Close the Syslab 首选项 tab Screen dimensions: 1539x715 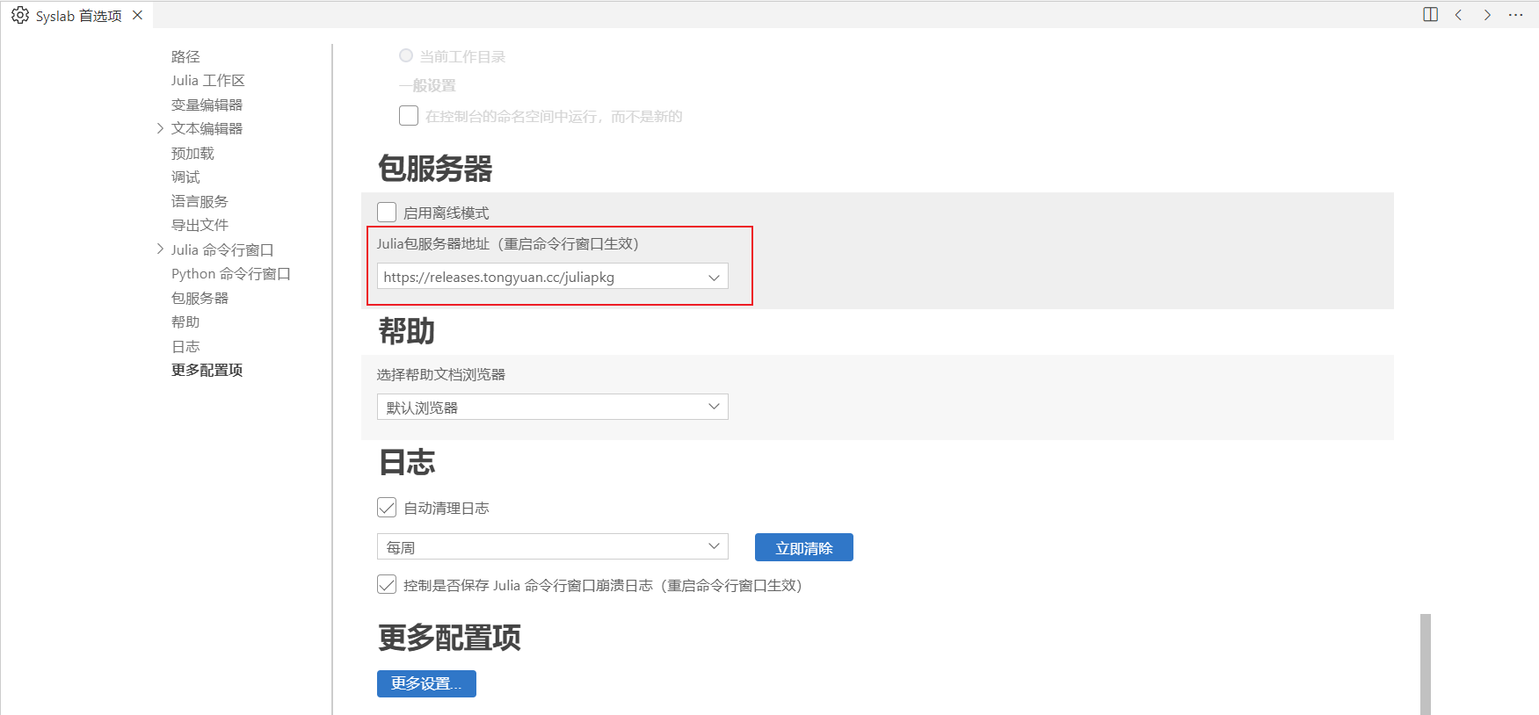[137, 15]
